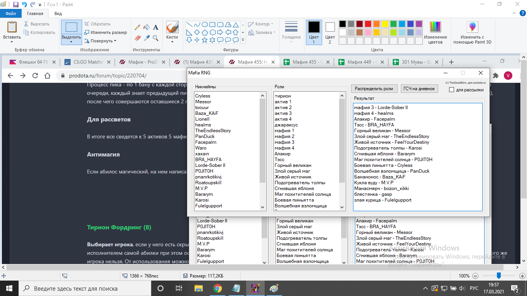Pick the red color swatch
The height and width of the screenshot is (296, 527).
tap(368, 24)
